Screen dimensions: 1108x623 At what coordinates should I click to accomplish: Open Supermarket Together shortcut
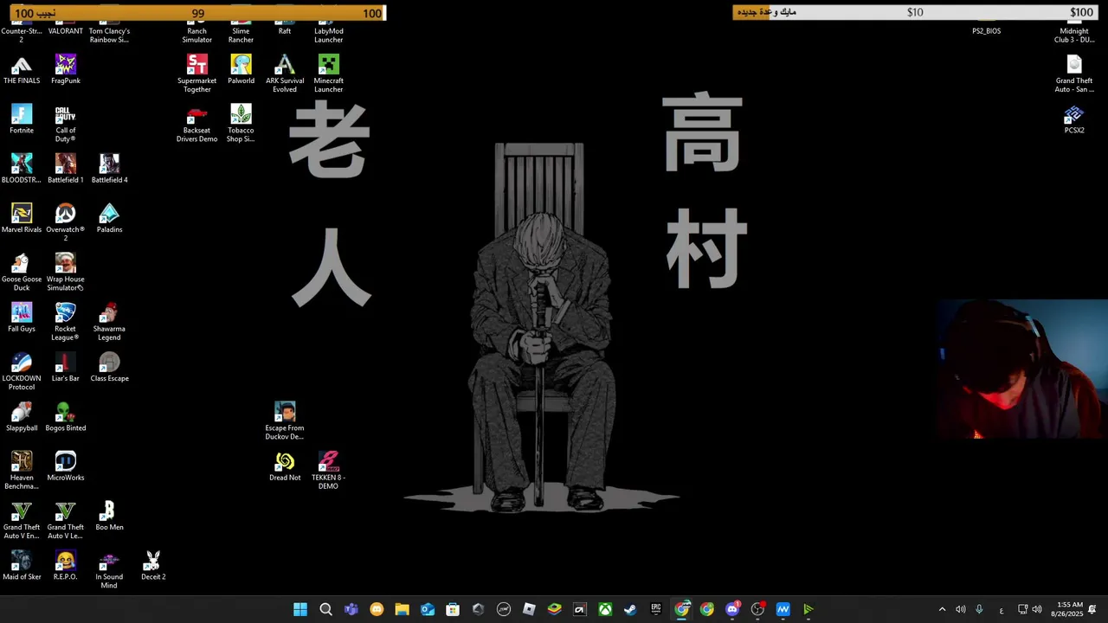point(197,74)
